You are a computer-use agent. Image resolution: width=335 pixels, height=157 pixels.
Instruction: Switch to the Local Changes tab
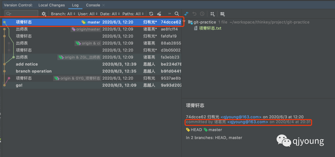click(51, 5)
